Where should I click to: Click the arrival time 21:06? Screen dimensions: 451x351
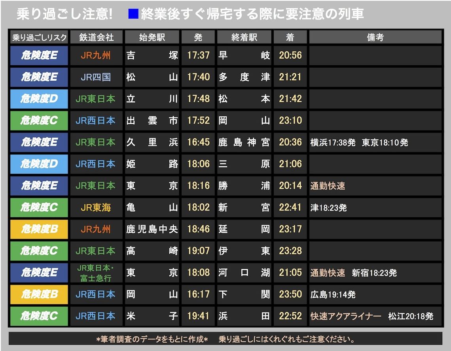pyautogui.click(x=290, y=164)
